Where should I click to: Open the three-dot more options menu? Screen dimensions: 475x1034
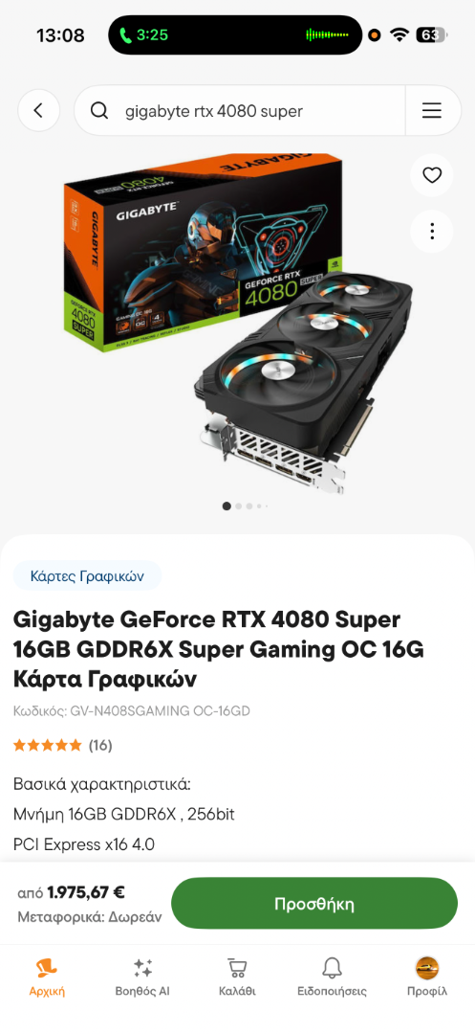(432, 231)
